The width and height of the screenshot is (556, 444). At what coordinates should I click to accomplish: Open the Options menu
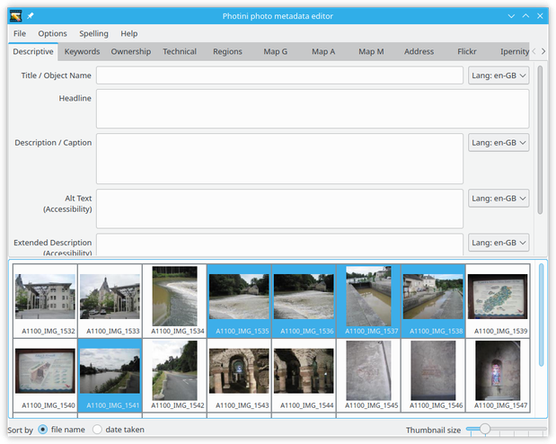(52, 34)
